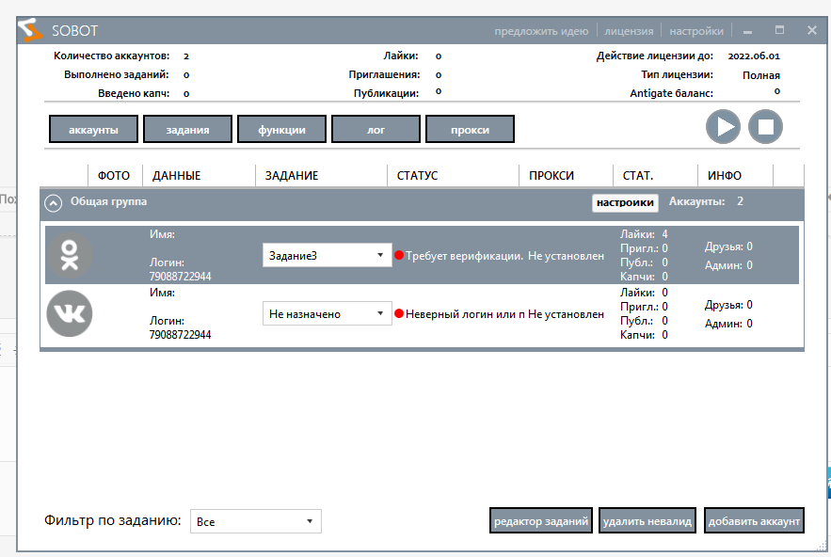
Task: Switch to the аккаунты tab
Action: pyautogui.click(x=93, y=130)
